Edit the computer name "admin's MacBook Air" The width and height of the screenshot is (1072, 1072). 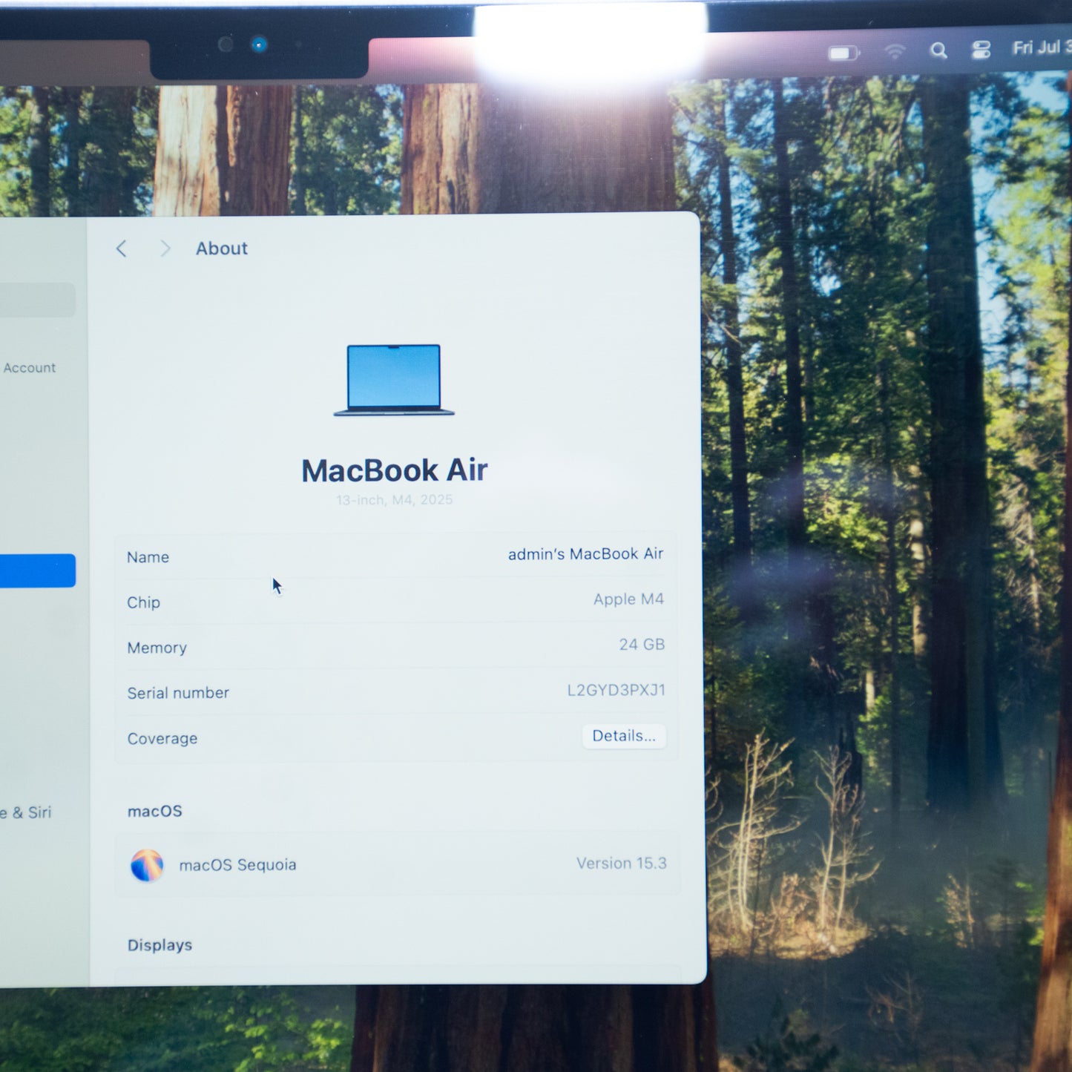[x=585, y=554]
